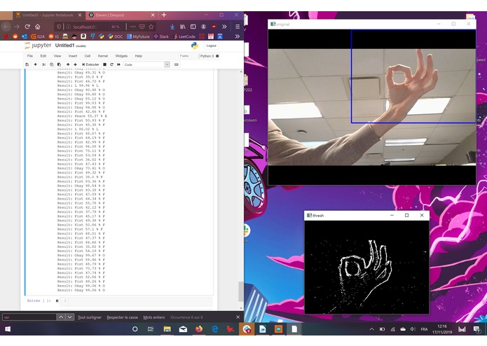Close the find bar
Screen dimensions: 487x346
click(x=238, y=317)
